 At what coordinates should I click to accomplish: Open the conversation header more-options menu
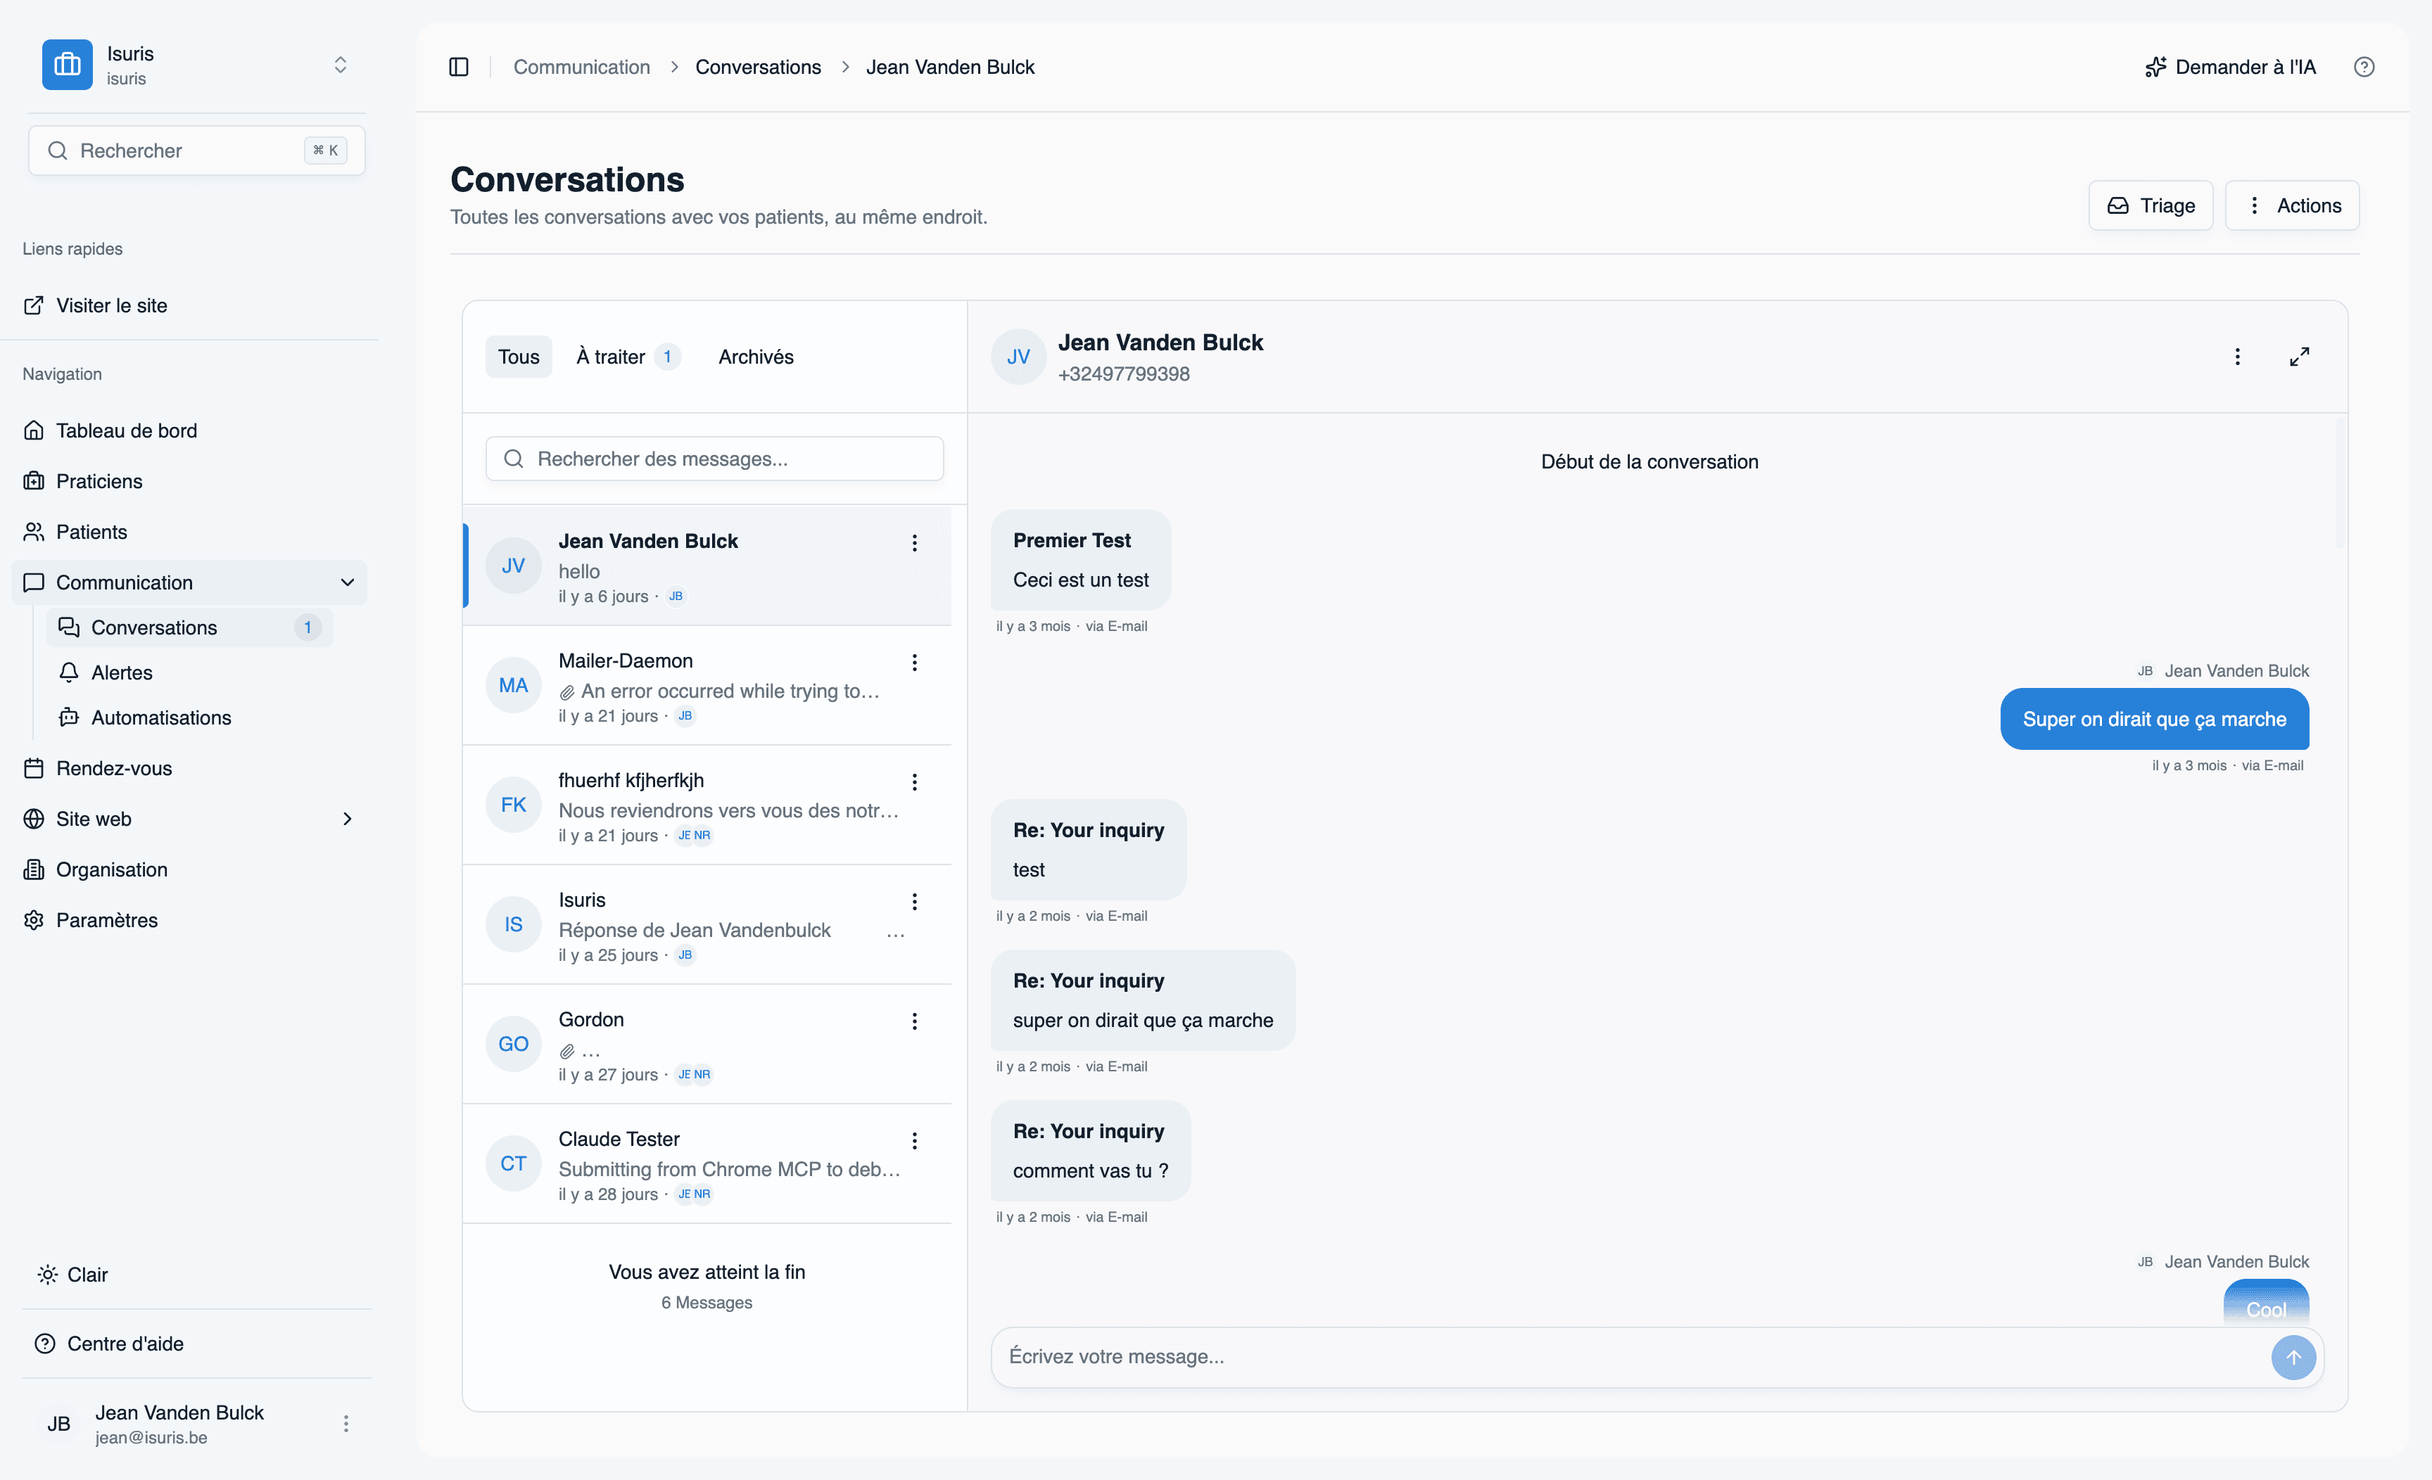[2238, 356]
